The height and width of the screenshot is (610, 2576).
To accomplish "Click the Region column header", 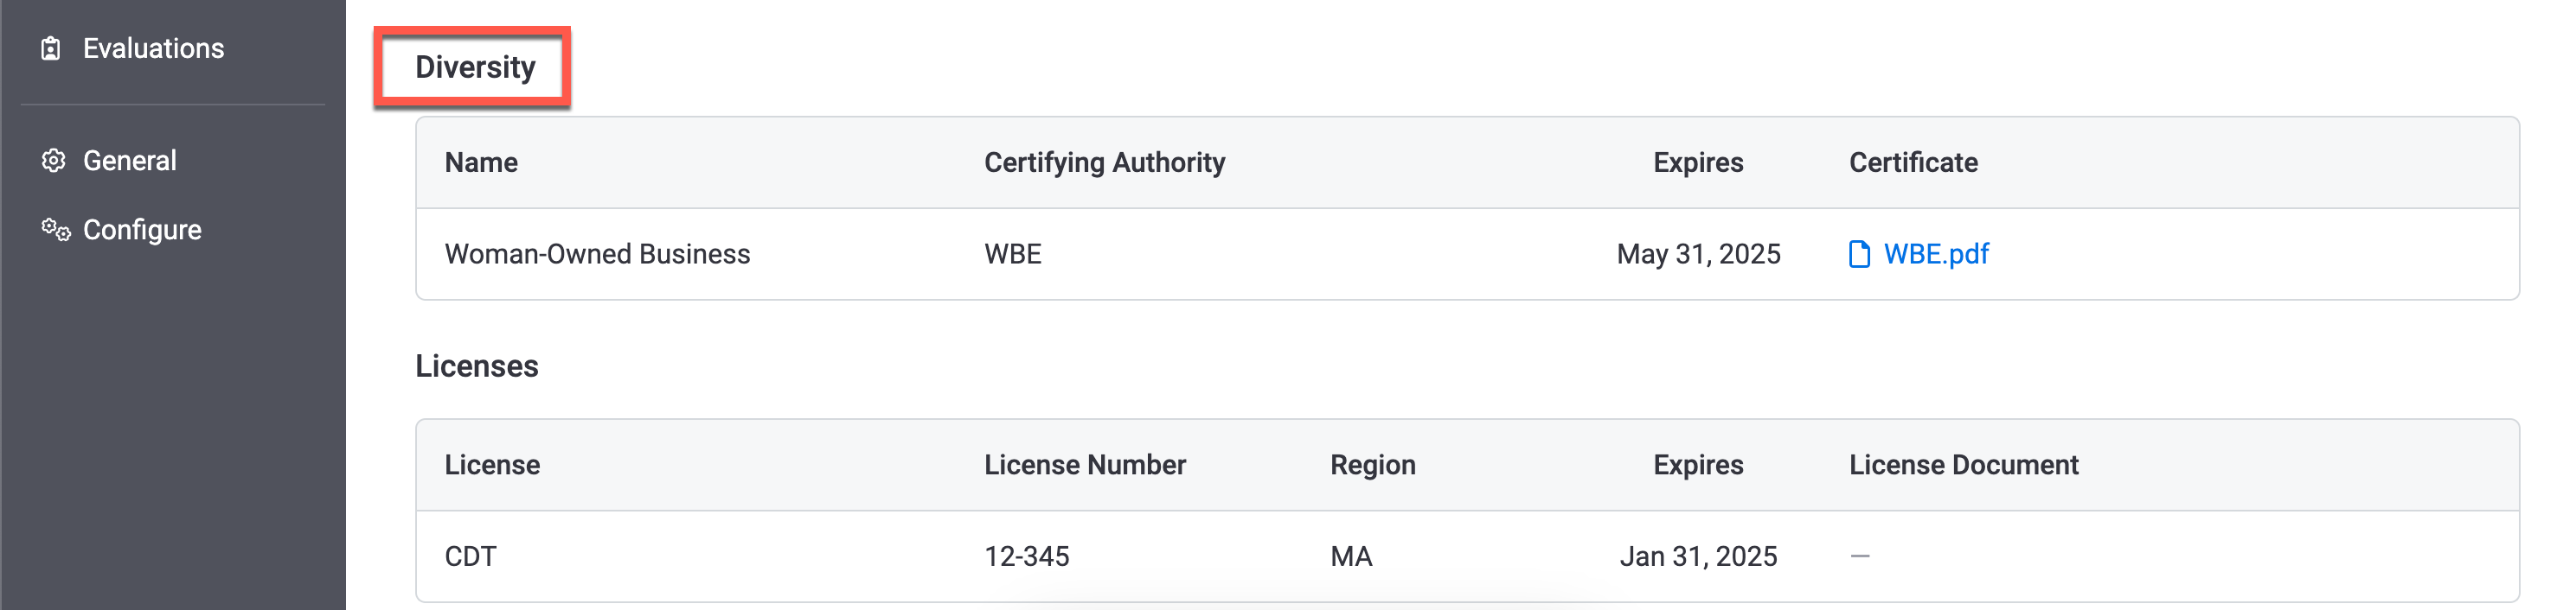I will coord(1372,465).
